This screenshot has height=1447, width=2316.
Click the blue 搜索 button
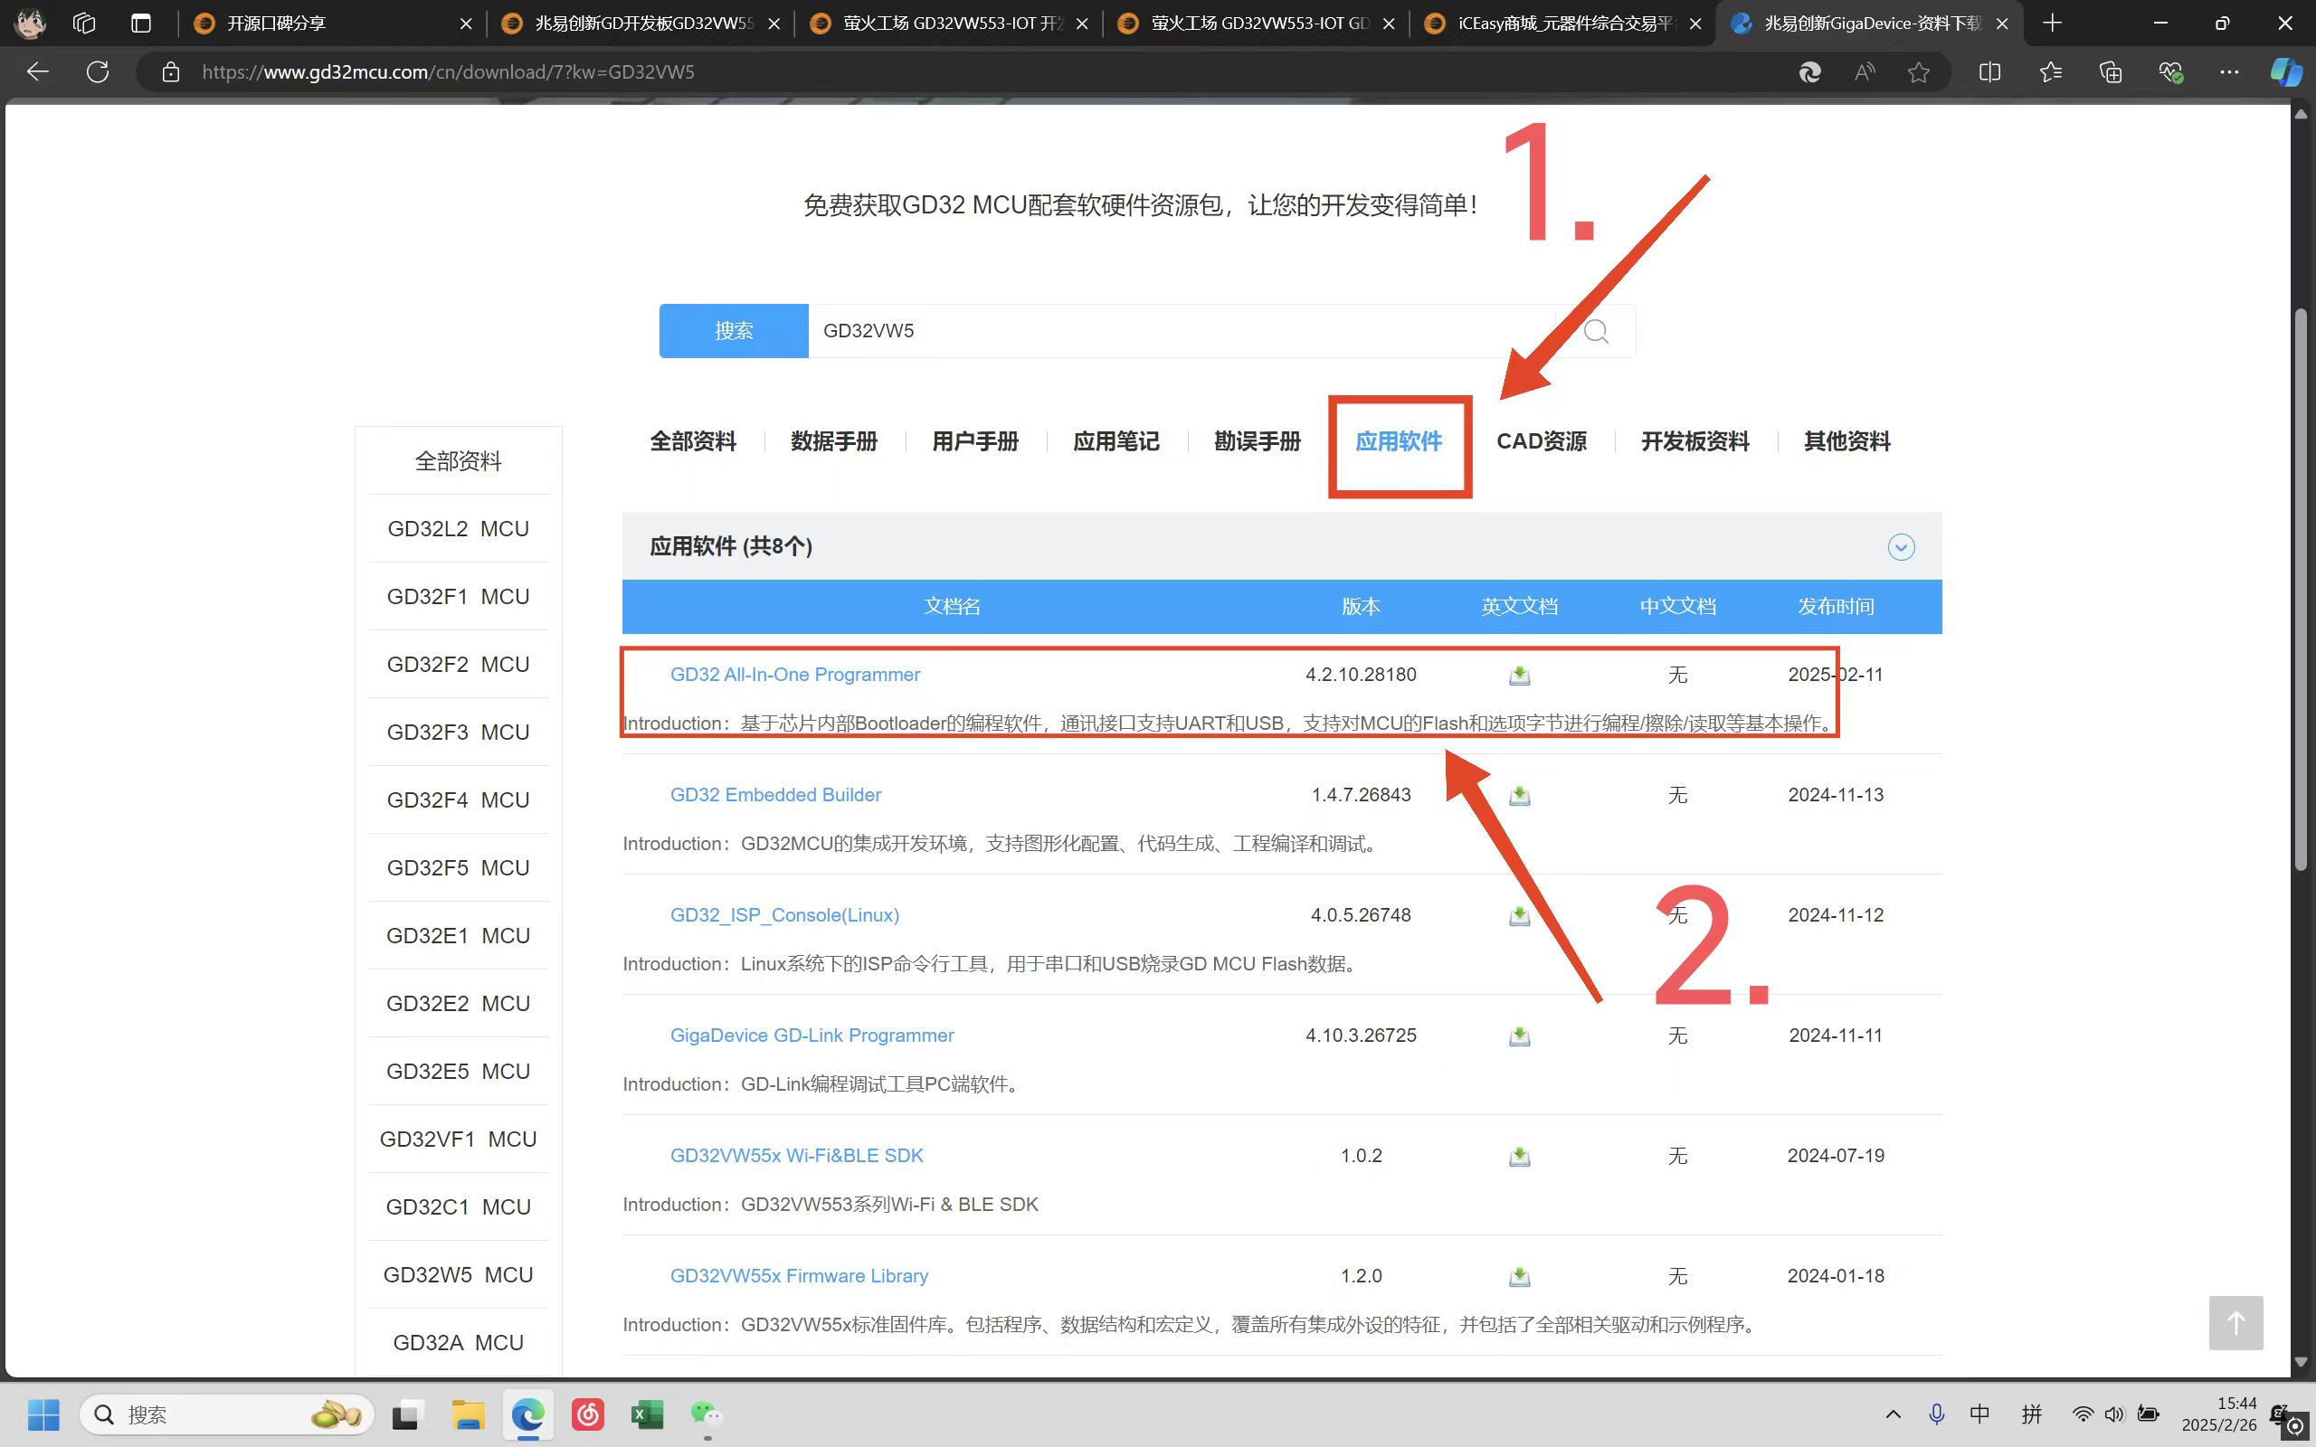point(733,331)
